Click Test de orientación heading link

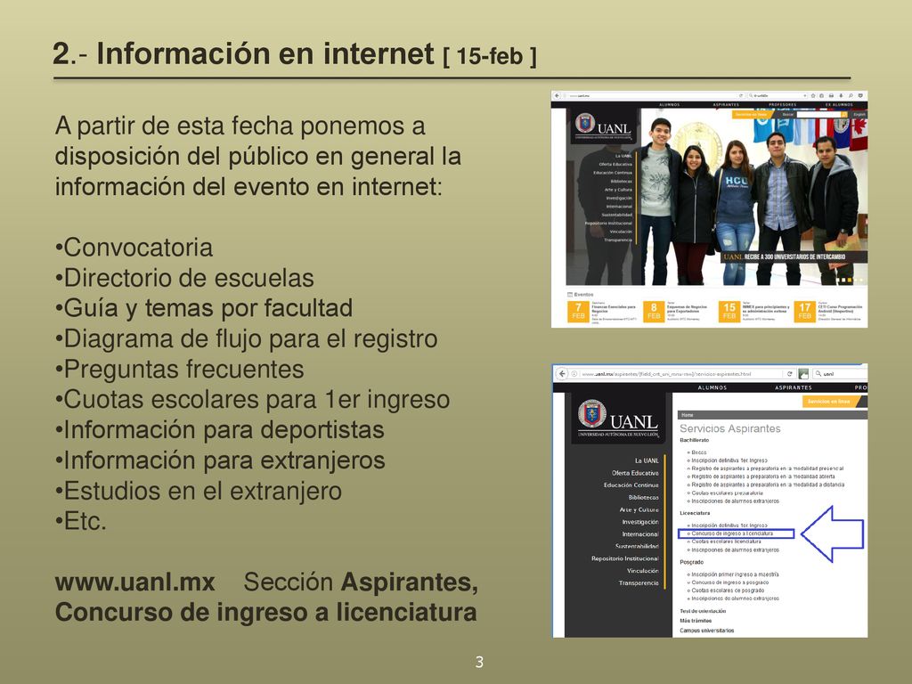tap(703, 611)
